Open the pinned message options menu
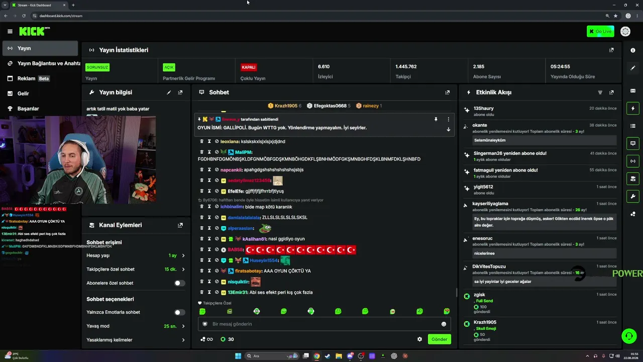643x362 pixels. click(449, 119)
